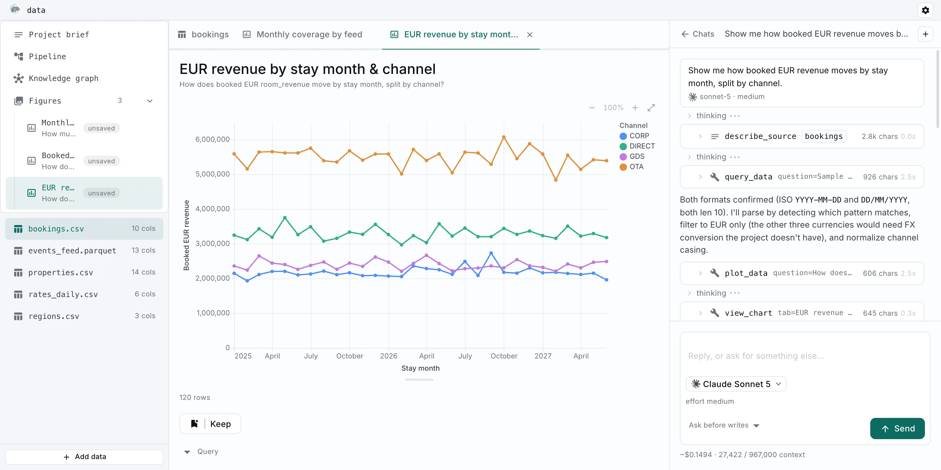Toggle DIRECT channel in legend
Screen dimensions: 941x470
[x=637, y=146]
